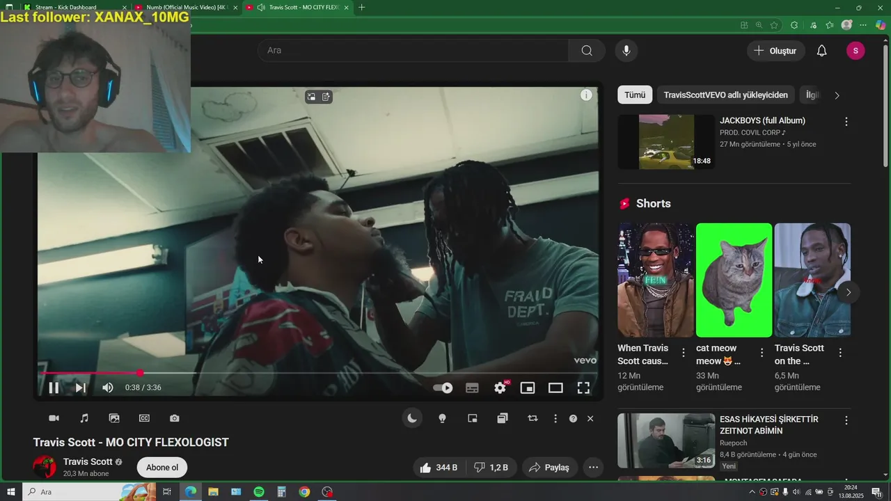The width and height of the screenshot is (891, 501).
Task: Toggle the loop repeat icon
Action: click(533, 418)
